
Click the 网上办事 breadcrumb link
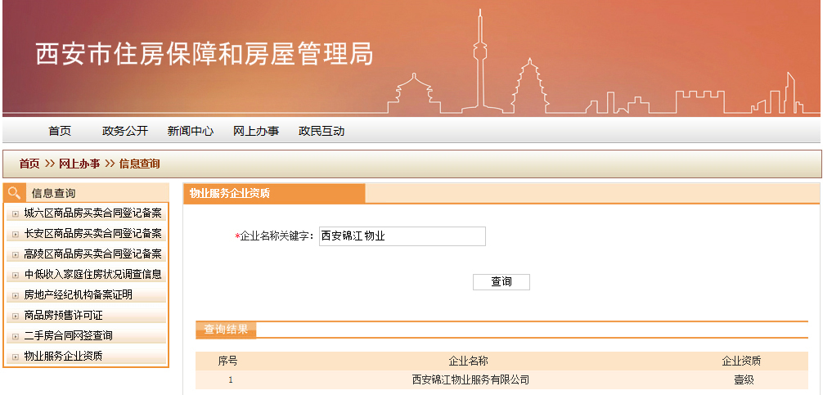pos(79,164)
